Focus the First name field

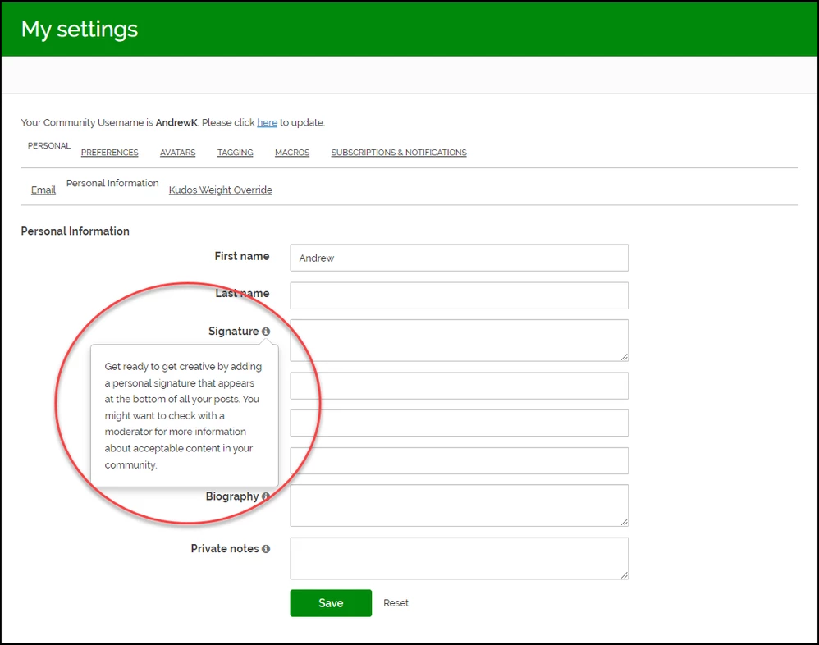coord(459,258)
